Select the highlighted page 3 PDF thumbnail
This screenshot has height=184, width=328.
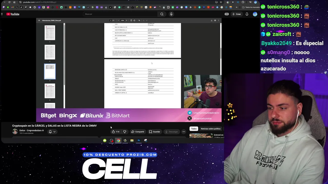50,72
